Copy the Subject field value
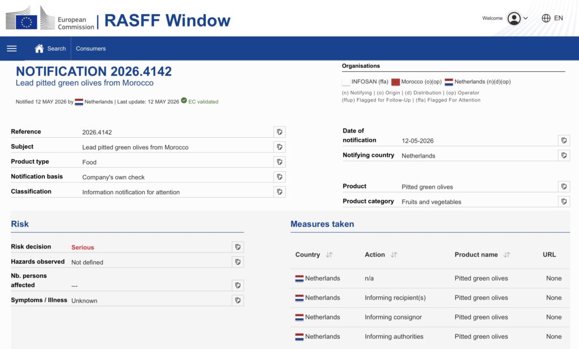 [x=279, y=147]
